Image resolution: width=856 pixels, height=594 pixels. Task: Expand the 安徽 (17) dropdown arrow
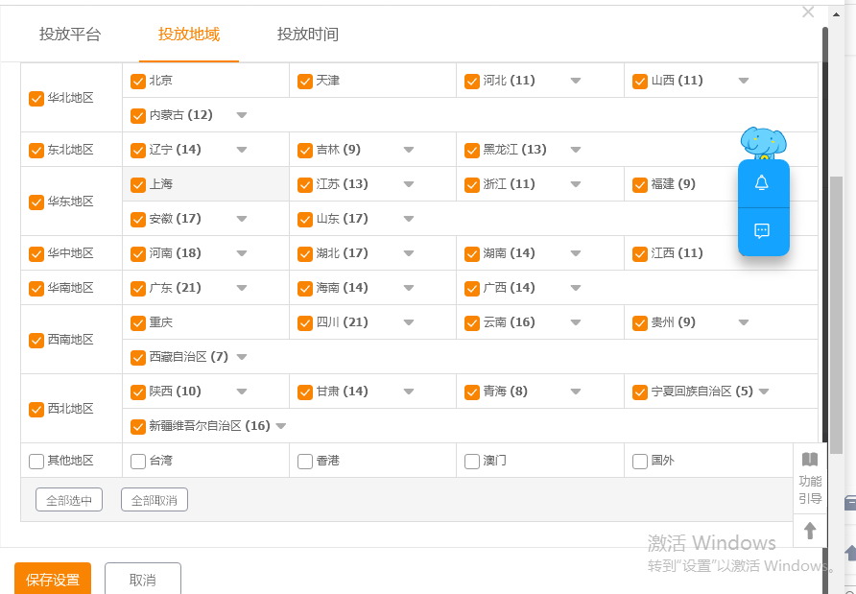242,219
